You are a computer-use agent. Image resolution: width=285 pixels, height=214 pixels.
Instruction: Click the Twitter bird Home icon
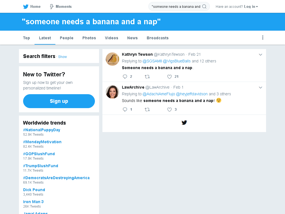tap(26, 7)
